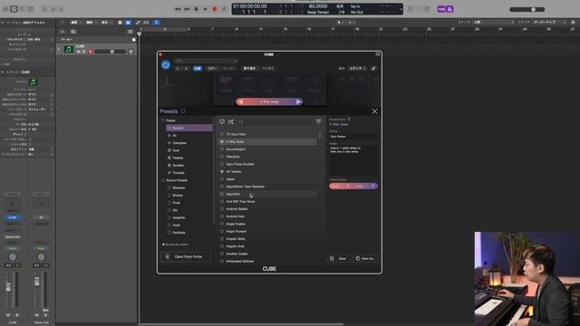The image size is (580, 326).
Task: Tick the Packs group checkbox
Action: 163,120
